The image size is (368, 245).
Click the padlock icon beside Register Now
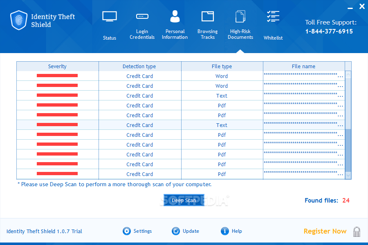(357, 232)
